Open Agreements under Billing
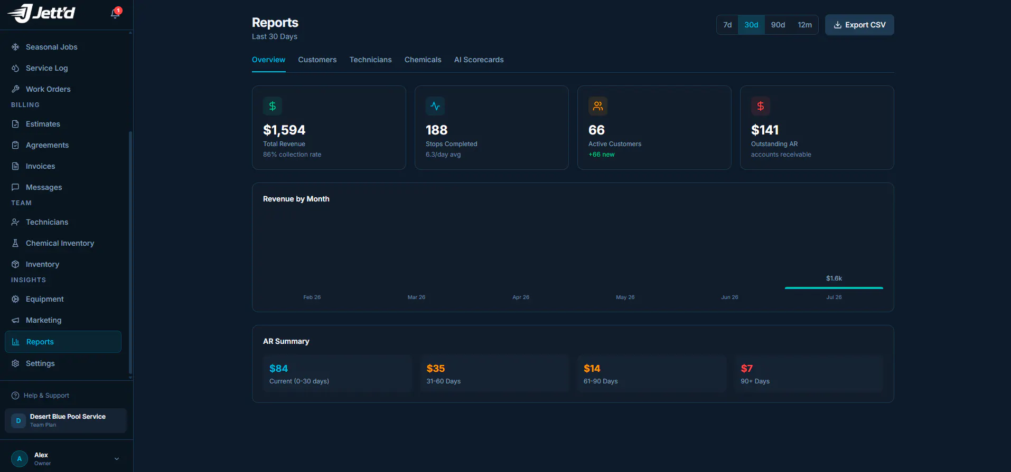Viewport: 1011px width, 472px height. [63, 145]
